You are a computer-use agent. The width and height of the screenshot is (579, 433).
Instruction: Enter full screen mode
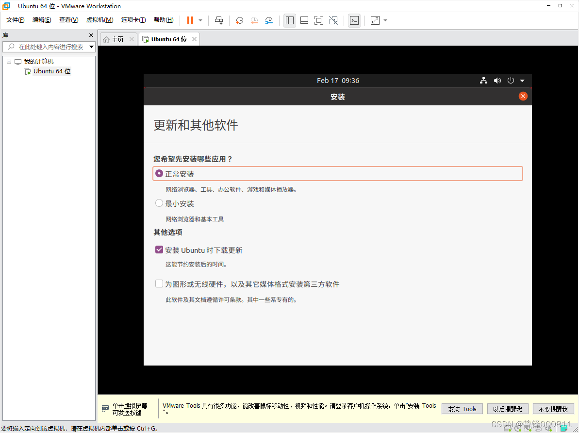[x=319, y=20]
